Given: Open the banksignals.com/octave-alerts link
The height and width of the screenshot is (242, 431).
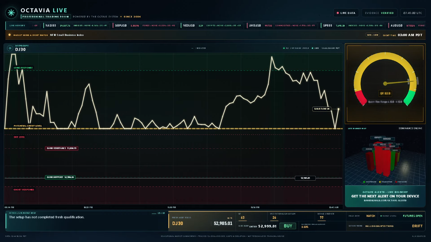Looking at the screenshot, I should (x=385, y=200).
